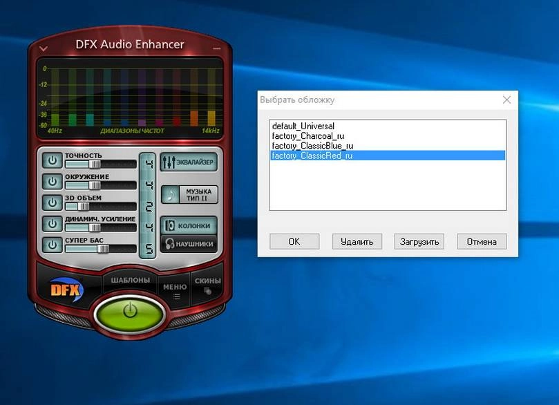Screen dimensions: 559x405
Task: Open the Шаблоны presets menu
Action: tap(130, 280)
